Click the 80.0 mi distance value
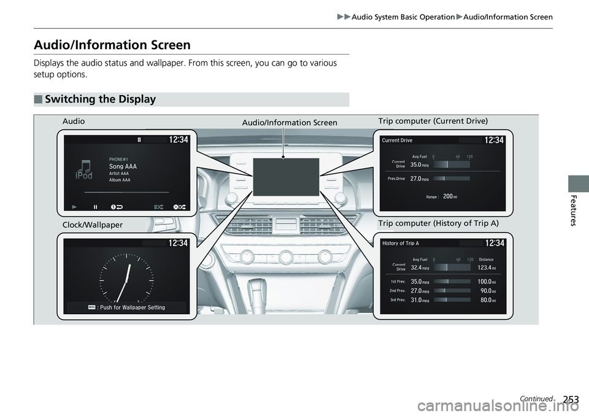The width and height of the screenshot is (589, 416). click(488, 300)
